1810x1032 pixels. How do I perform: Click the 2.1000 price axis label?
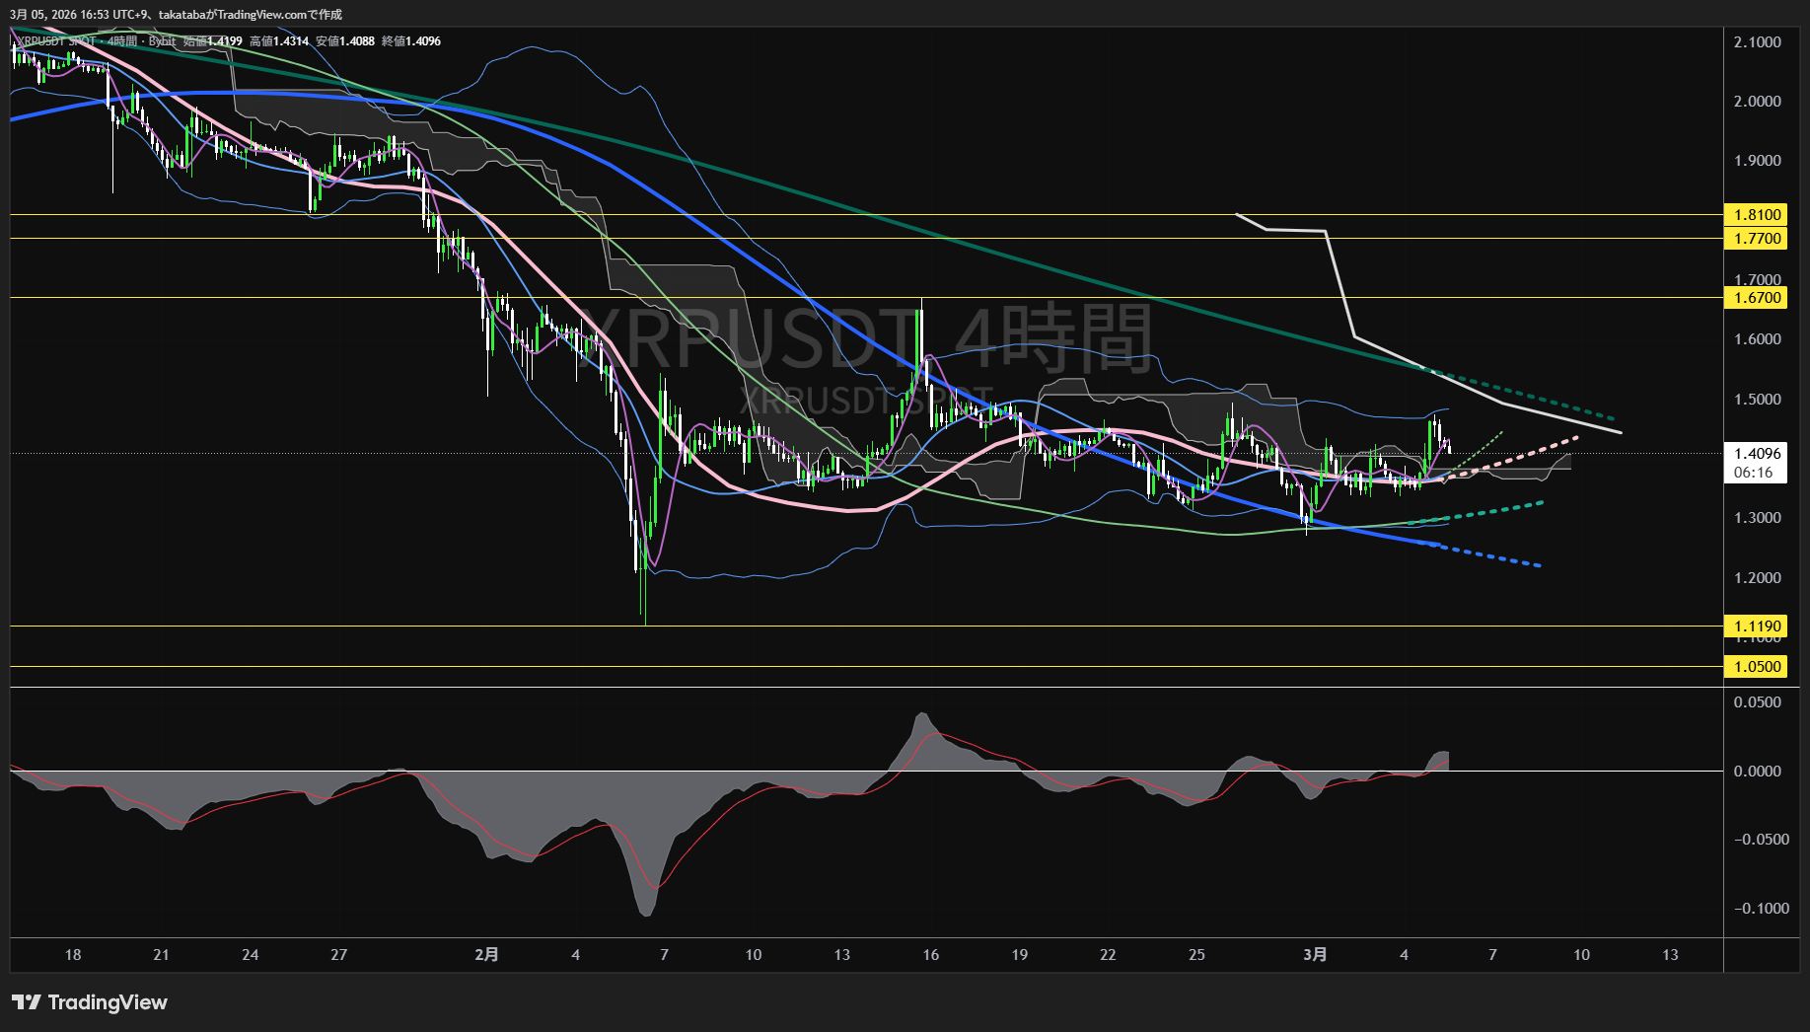[x=1757, y=42]
